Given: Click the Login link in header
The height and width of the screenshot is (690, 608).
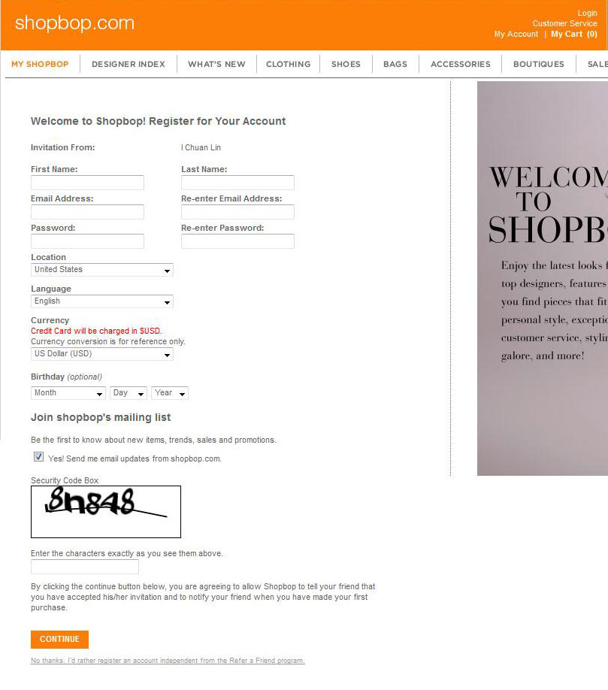Looking at the screenshot, I should pos(587,14).
